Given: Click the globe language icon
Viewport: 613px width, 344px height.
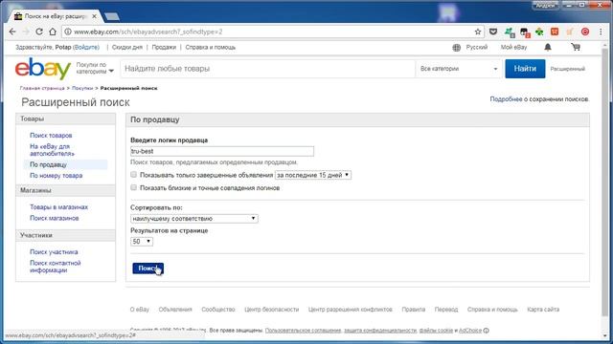Looking at the screenshot, I should click(456, 48).
